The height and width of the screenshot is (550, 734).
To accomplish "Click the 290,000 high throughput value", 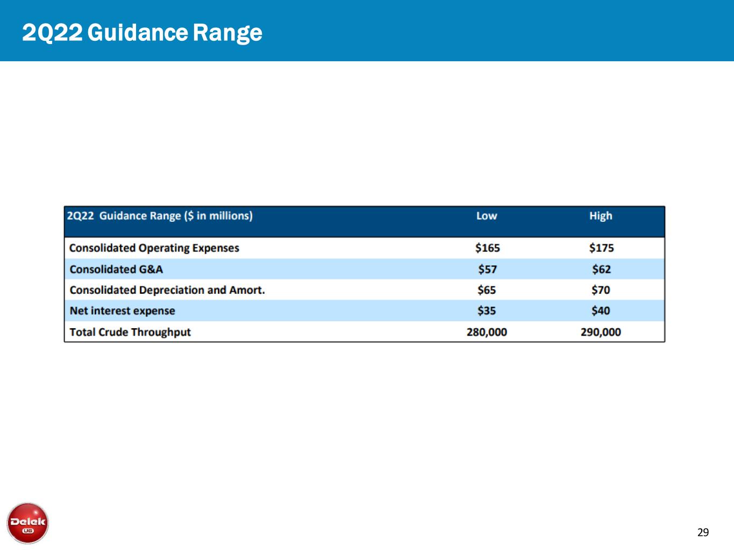I will [601, 332].
